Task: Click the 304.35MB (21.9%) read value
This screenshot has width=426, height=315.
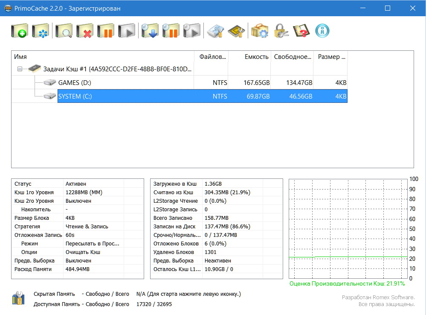Action: click(x=227, y=192)
